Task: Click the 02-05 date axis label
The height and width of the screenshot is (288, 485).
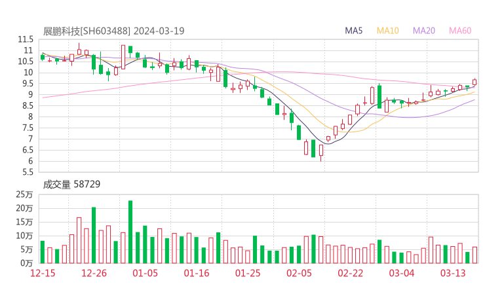Action: pos(299,273)
